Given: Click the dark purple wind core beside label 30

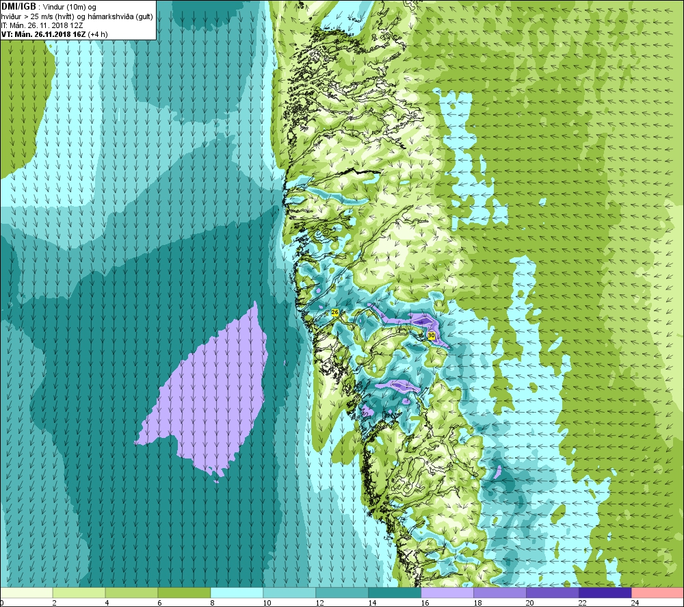Looking at the screenshot, I should [x=422, y=321].
